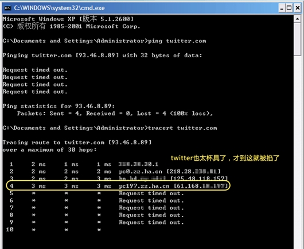Click the 'tracert twitter.com' command line
304x249 pixels.
[110, 128]
